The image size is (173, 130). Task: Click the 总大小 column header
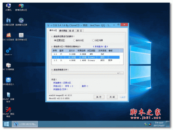[70, 51]
